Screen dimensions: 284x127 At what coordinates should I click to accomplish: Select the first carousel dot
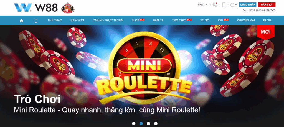point(134,124)
